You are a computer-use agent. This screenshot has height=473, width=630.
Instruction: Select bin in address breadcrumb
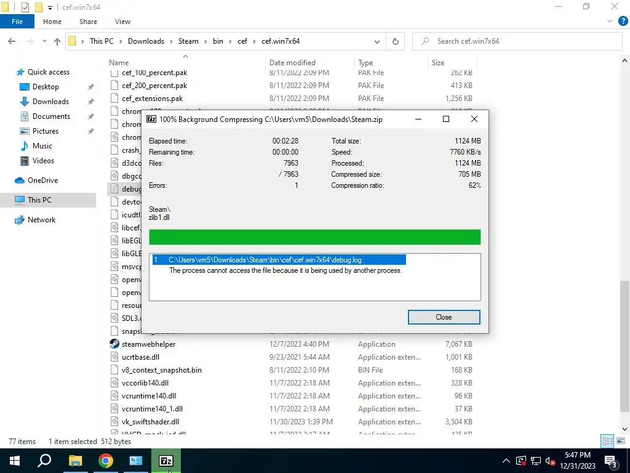[218, 41]
